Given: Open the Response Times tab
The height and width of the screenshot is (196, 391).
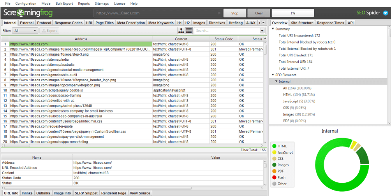Looking at the screenshot, I should coord(330,23).
